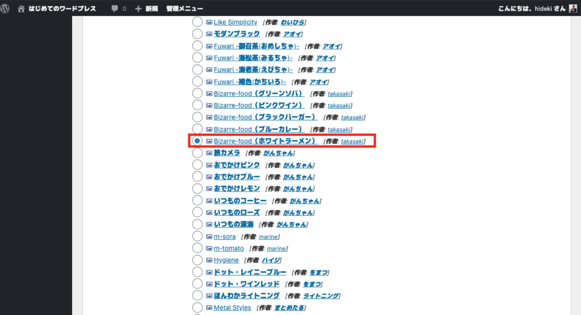Open the author link marine beside m-sora
This screenshot has width=581, height=315.
[268, 237]
